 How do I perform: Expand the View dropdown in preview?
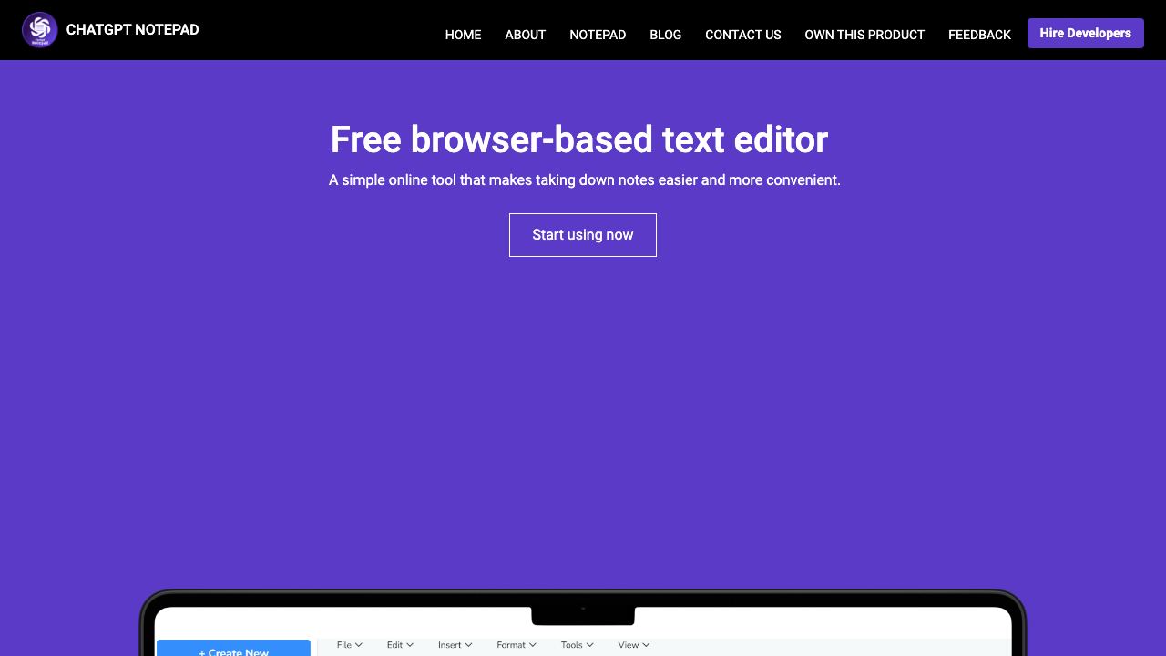tap(634, 645)
